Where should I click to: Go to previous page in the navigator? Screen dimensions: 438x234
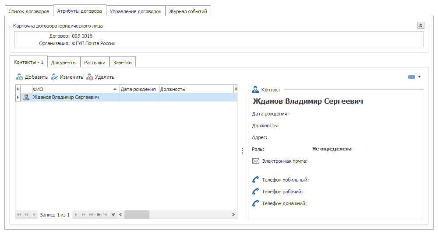point(26,214)
